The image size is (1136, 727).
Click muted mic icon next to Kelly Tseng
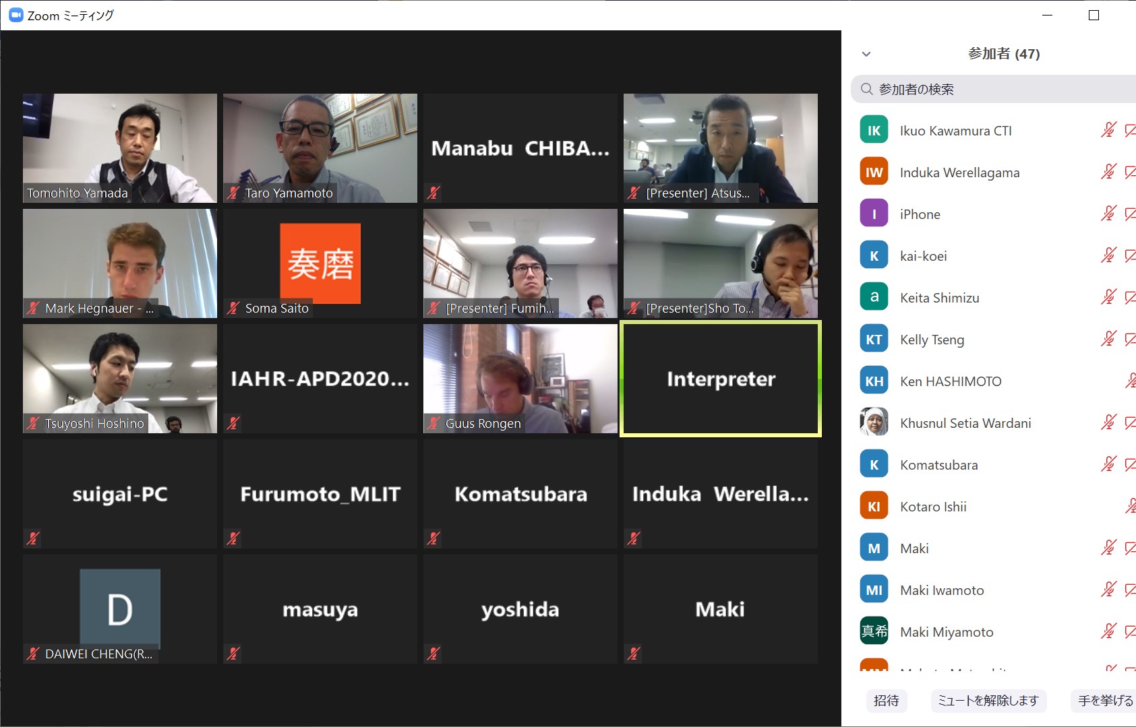1108,339
